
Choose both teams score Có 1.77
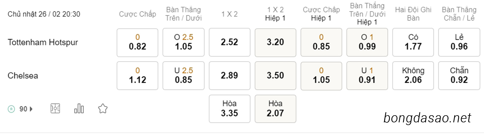coord(413,42)
